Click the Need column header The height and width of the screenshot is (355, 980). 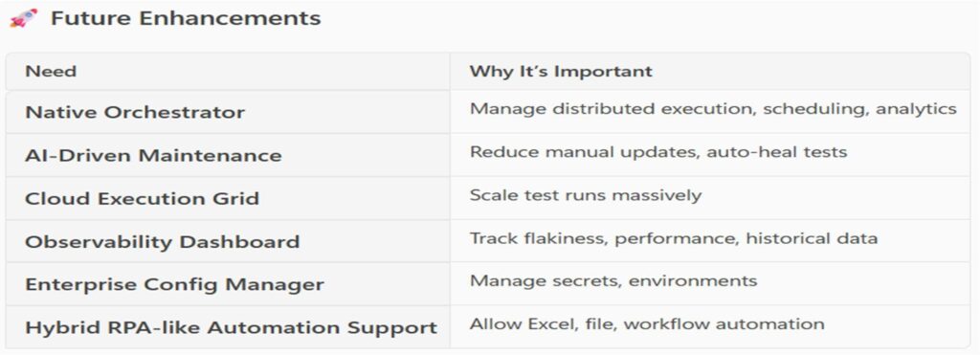pos(51,71)
